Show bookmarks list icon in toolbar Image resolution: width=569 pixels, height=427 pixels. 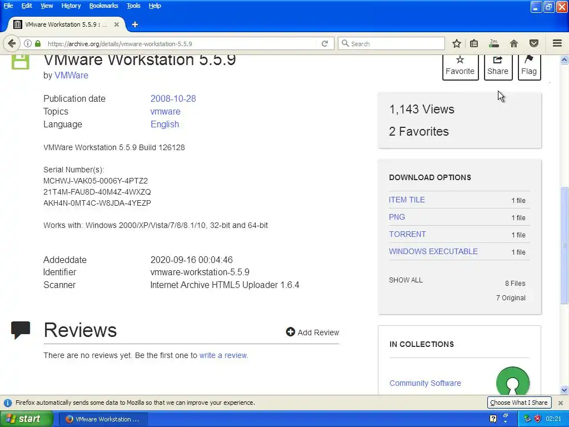[474, 43]
